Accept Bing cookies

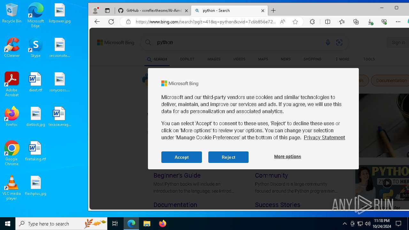[181, 157]
